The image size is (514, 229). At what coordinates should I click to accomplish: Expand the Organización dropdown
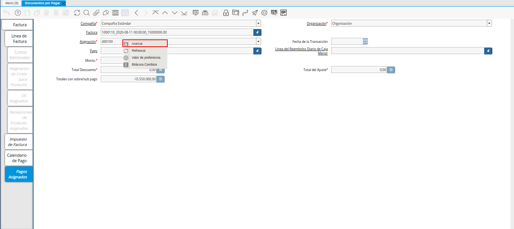tap(489, 24)
